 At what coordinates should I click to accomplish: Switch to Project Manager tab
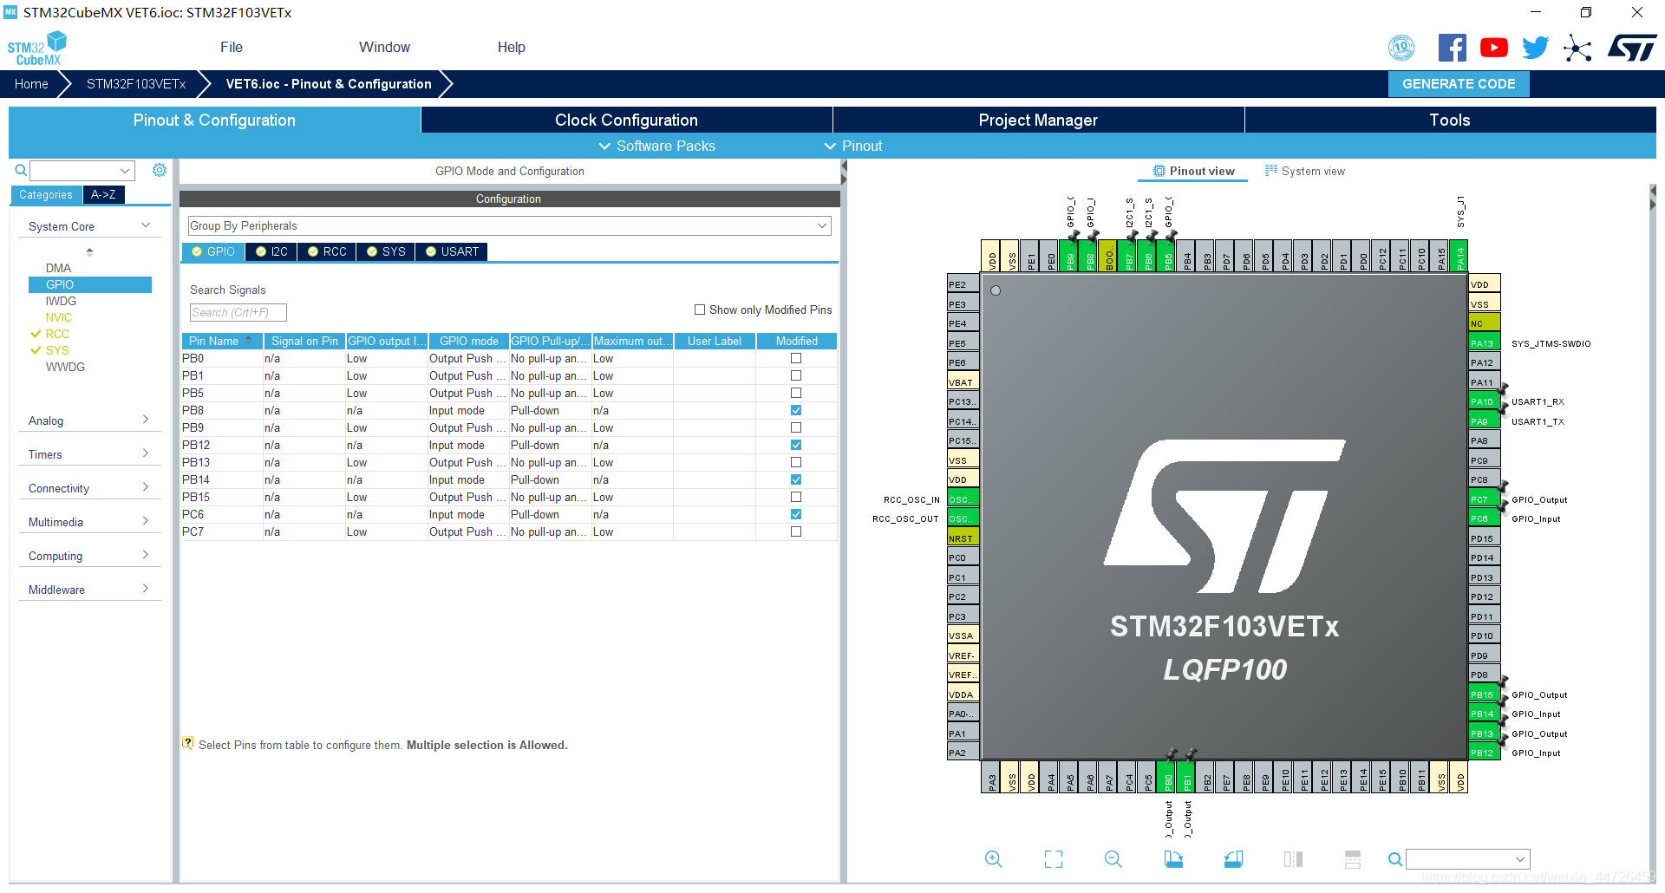click(x=1038, y=120)
